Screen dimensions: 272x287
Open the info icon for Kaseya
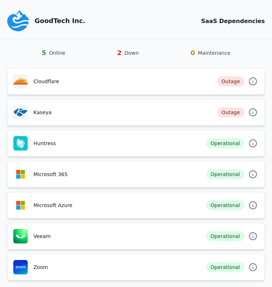(253, 112)
